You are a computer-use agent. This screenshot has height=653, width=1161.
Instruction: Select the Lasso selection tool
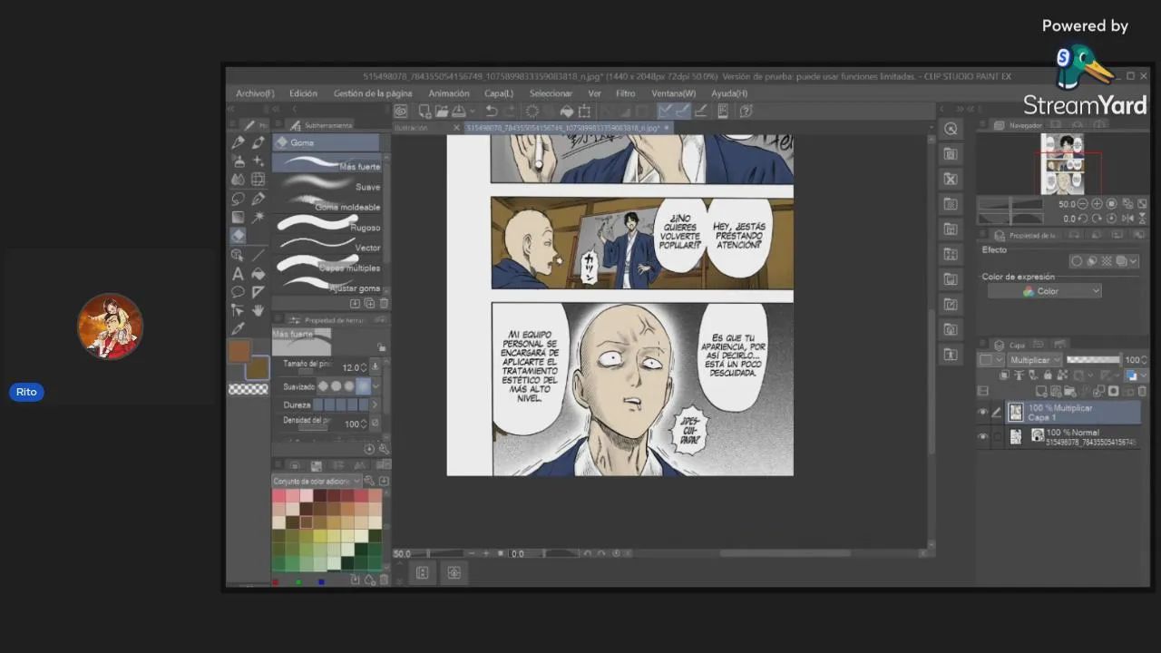click(238, 199)
